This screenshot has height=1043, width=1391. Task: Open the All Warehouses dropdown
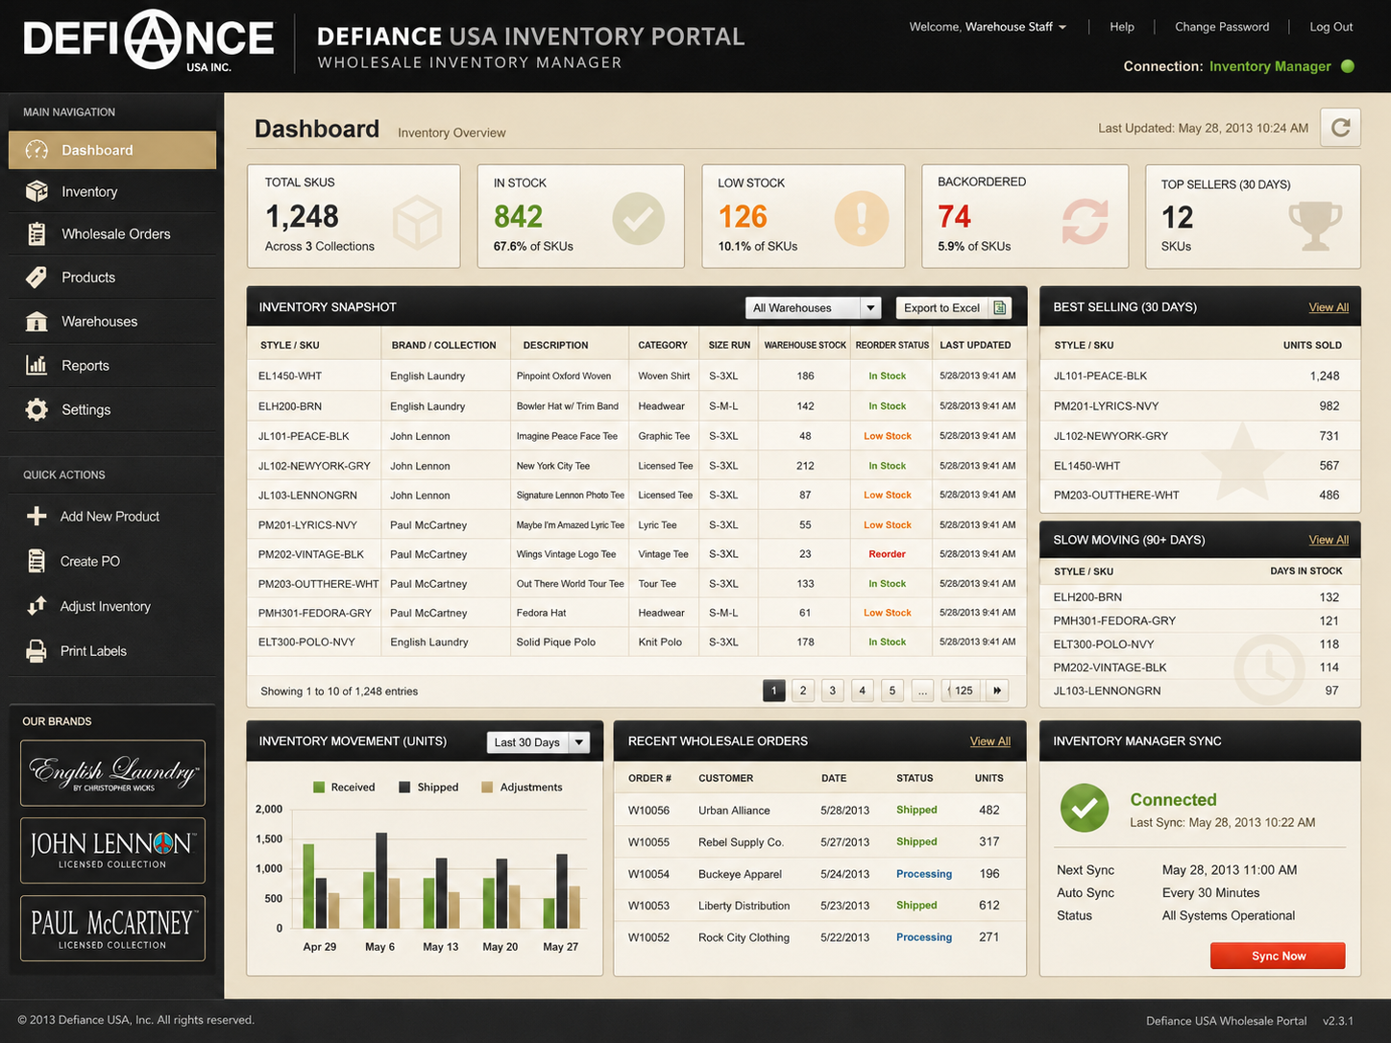[813, 307]
